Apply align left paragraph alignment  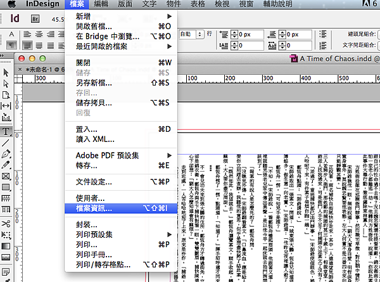coord(27,34)
